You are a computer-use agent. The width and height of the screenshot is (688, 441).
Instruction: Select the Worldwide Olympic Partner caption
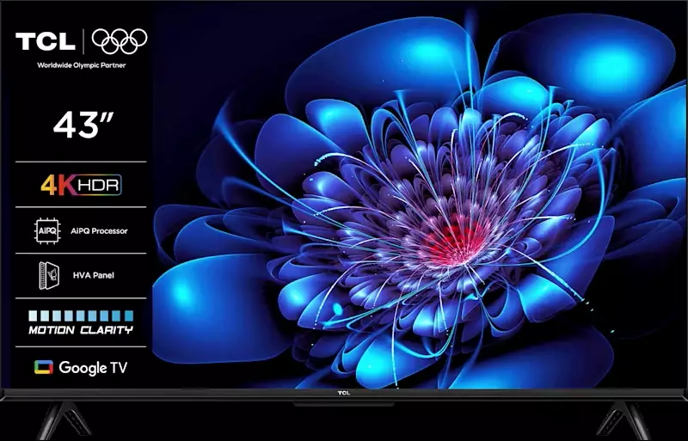(82, 64)
